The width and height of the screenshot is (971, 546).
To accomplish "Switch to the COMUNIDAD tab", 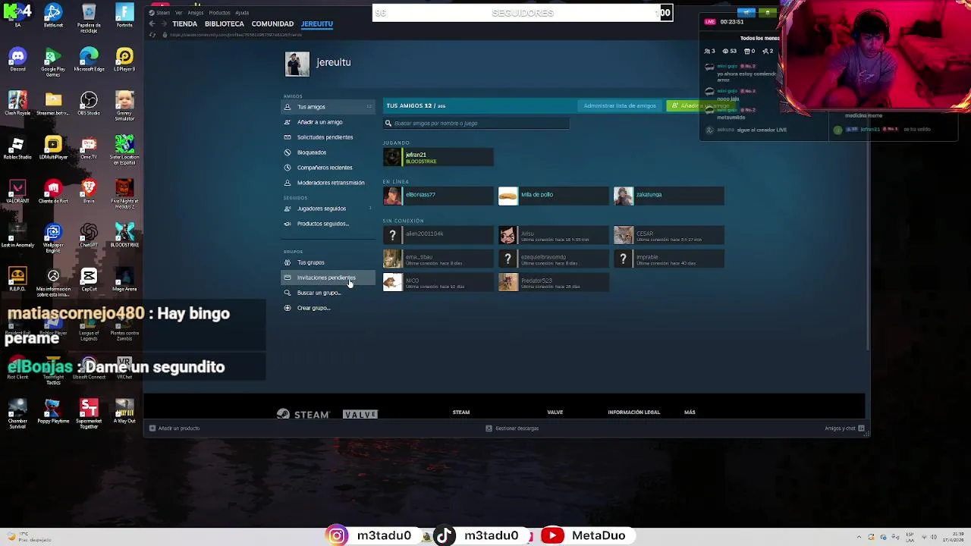I will coord(272,24).
